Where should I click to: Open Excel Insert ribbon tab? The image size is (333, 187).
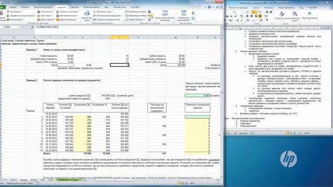pyautogui.click(x=25, y=7)
